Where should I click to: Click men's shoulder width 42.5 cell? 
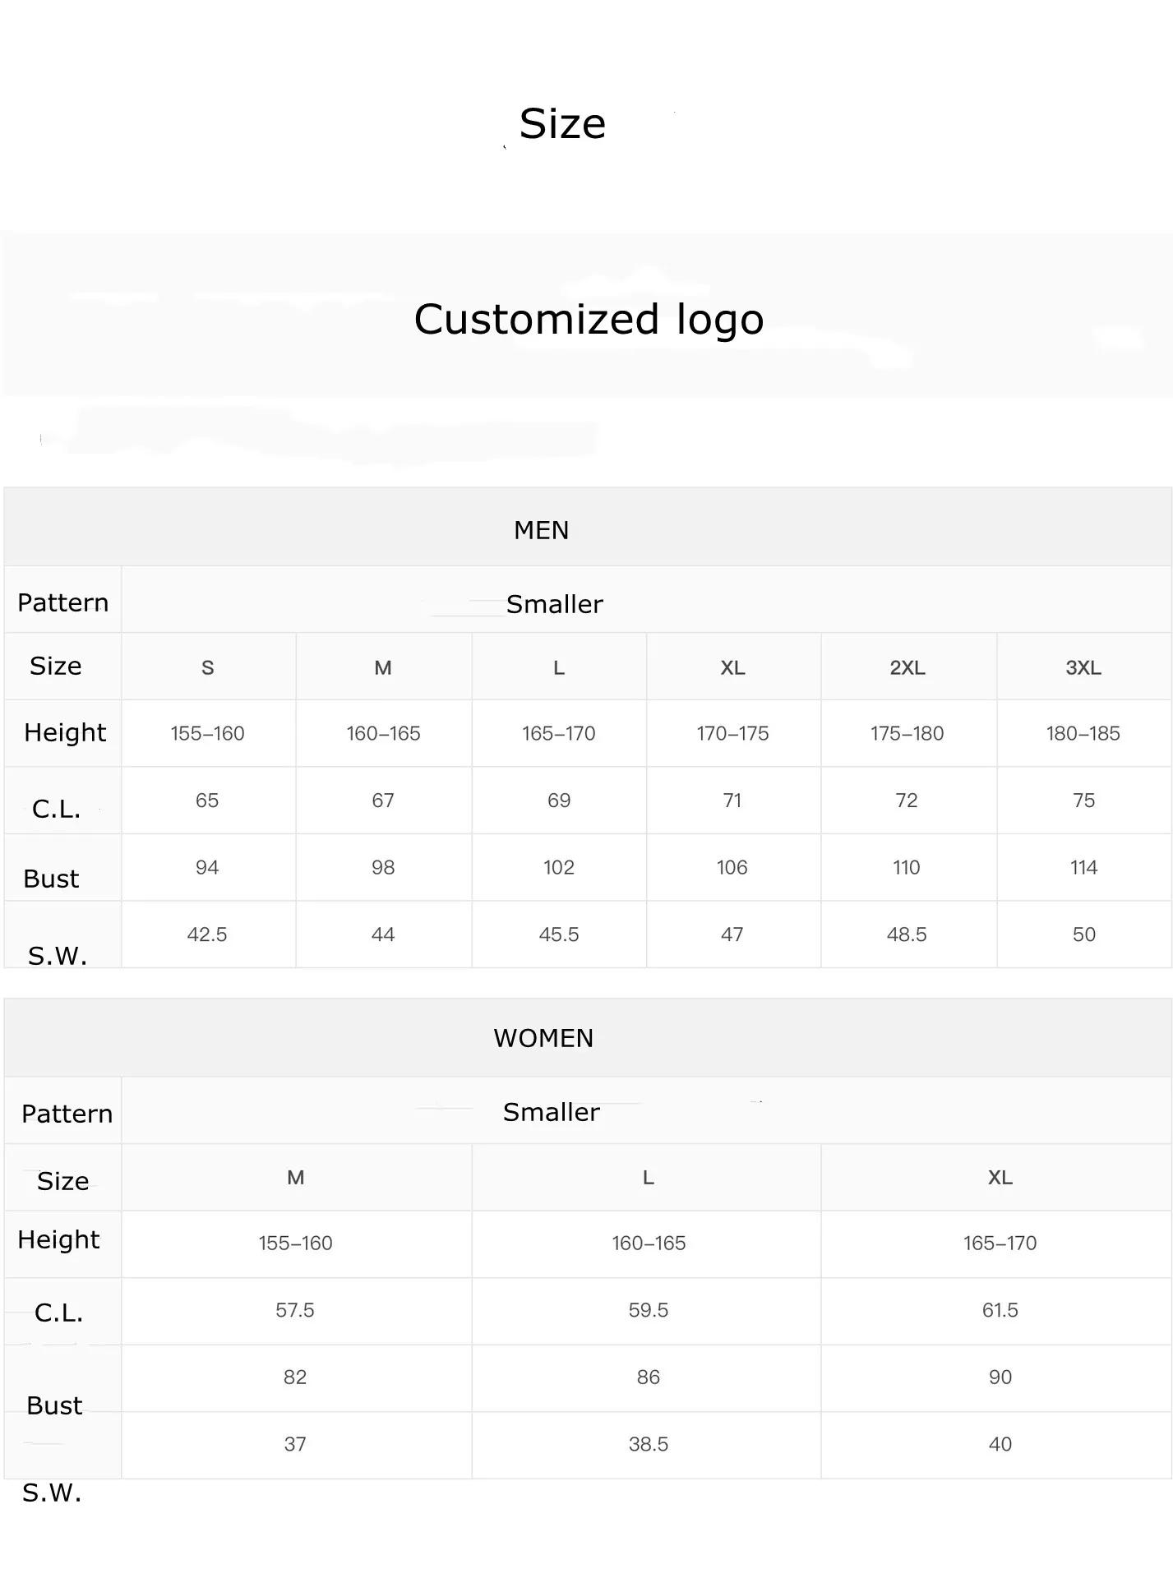207,934
